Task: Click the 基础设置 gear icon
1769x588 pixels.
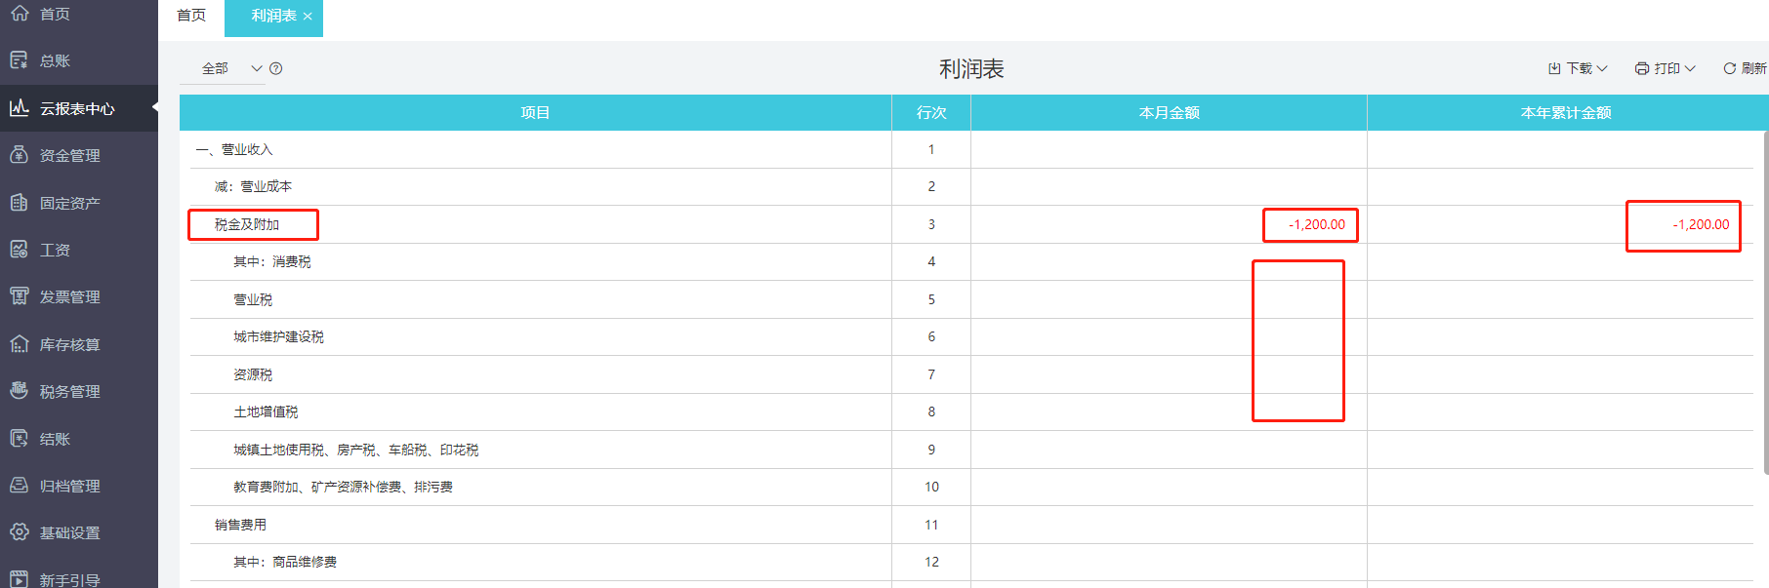Action: pos(19,532)
